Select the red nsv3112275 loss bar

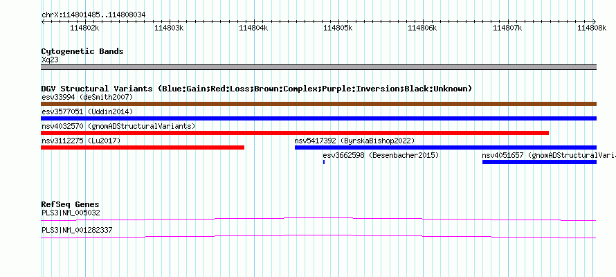coord(143,148)
